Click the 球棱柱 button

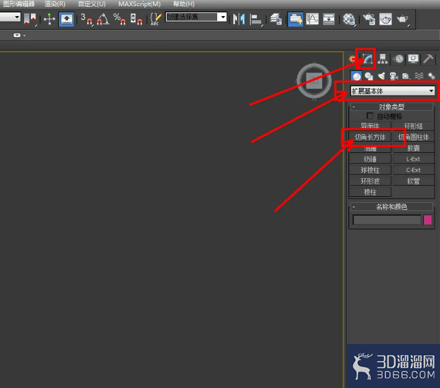370,170
